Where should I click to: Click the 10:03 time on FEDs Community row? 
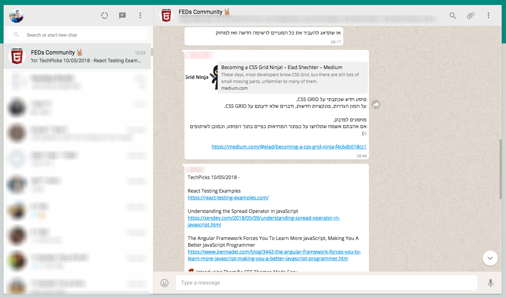140,53
